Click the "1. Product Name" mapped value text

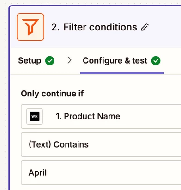point(88,116)
